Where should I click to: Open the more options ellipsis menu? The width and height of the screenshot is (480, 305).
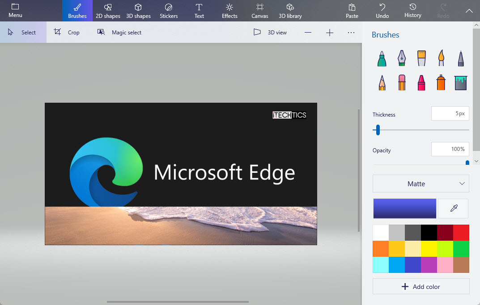[x=351, y=33]
